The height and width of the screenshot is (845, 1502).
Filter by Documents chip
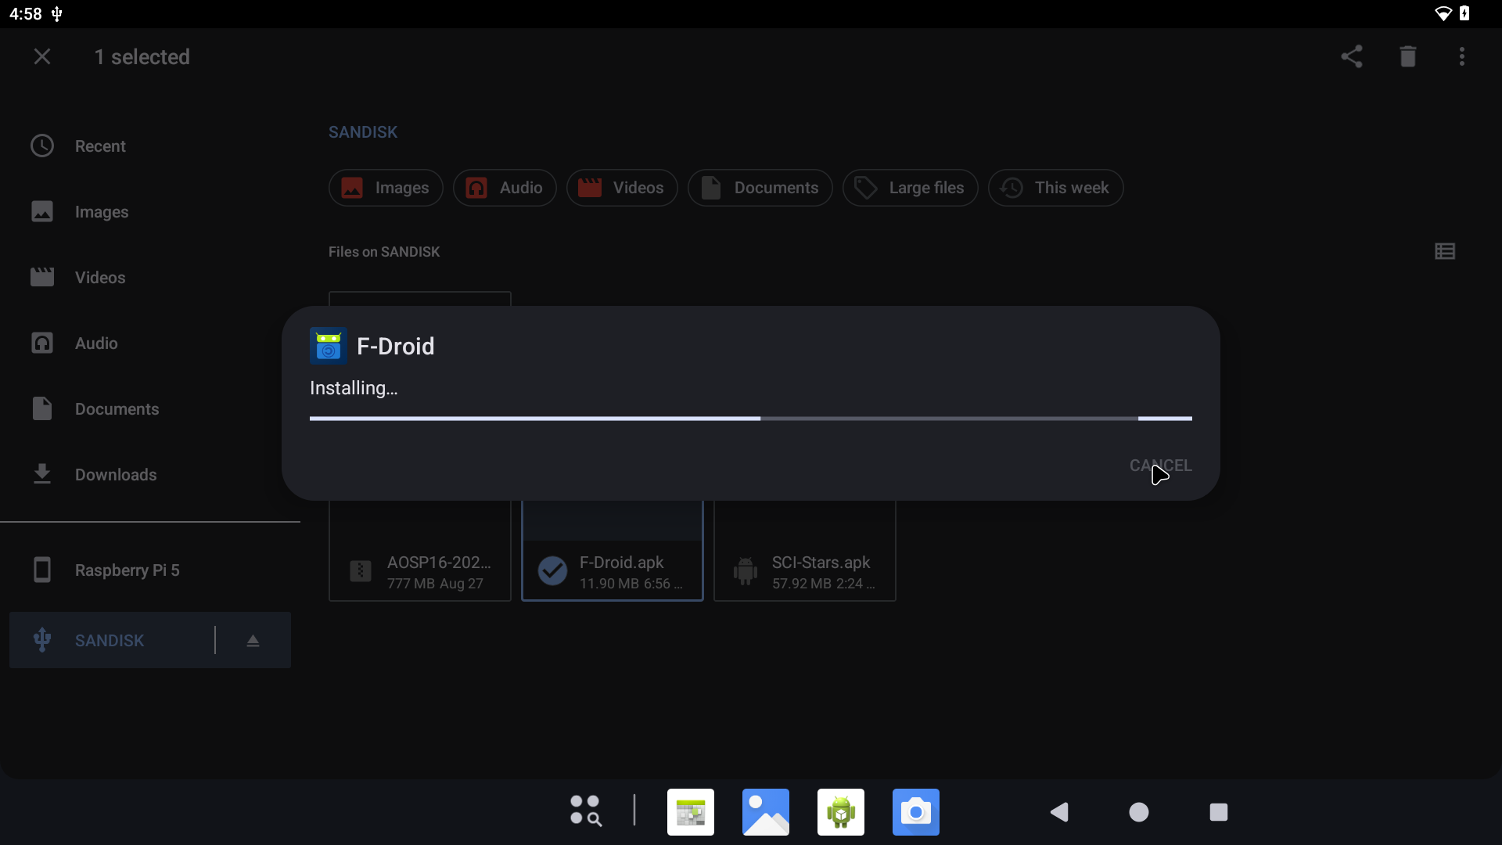(760, 188)
